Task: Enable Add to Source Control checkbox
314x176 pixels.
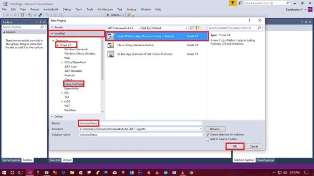Action: click(x=207, y=139)
